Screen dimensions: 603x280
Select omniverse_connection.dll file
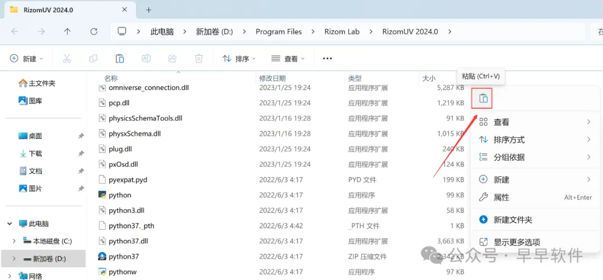(x=149, y=87)
